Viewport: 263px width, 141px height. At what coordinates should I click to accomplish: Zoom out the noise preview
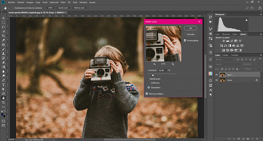point(154,64)
